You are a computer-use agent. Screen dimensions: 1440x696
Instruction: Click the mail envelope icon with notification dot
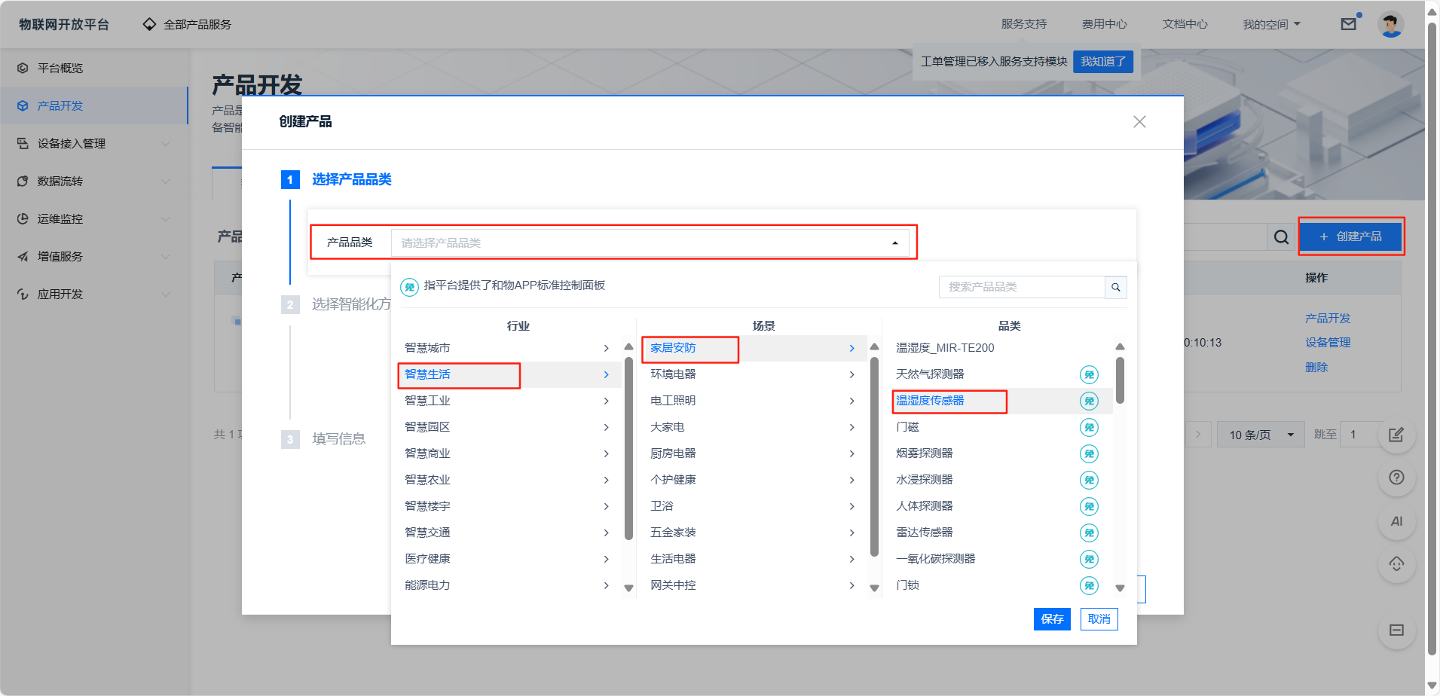click(1348, 23)
